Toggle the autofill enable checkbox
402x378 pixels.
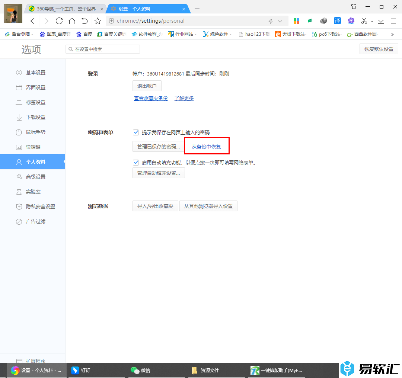(136, 163)
